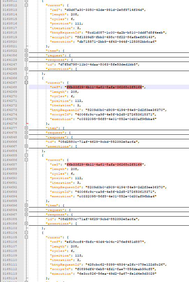Expand the folded "request" node on line 3164475

(x=27, y=133)
